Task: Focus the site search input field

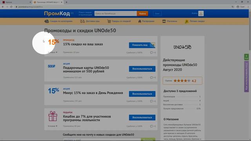Action: pyautogui.click(x=115, y=14)
